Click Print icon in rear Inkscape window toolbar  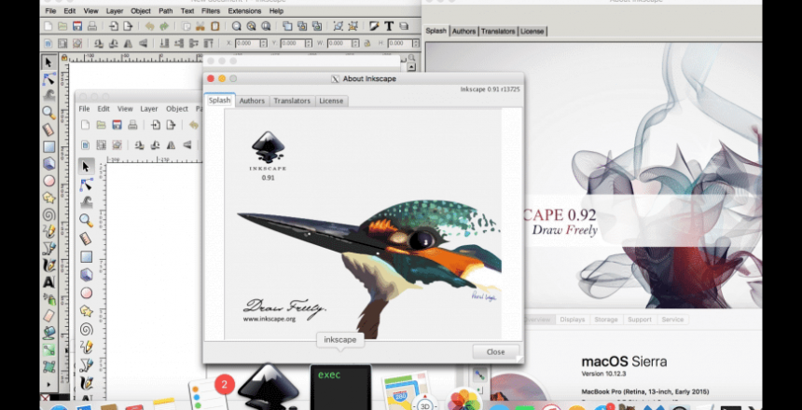[x=92, y=26]
